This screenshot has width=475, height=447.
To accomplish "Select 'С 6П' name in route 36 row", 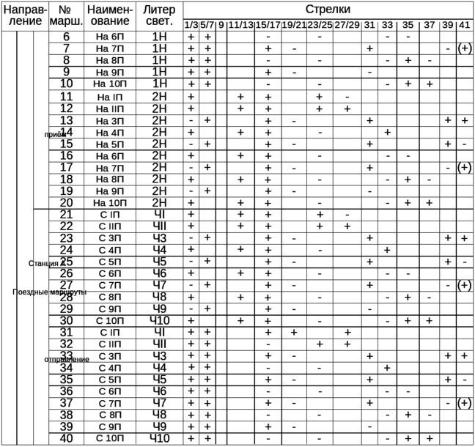I will [x=110, y=391].
